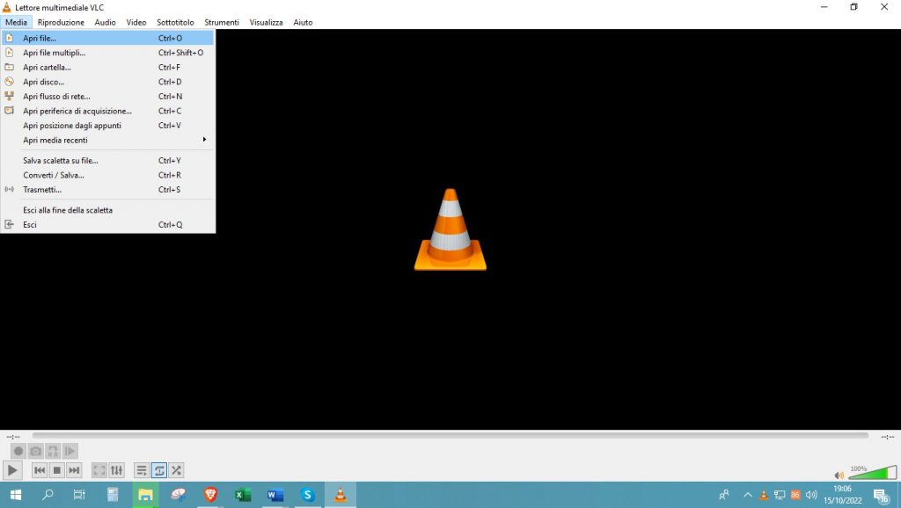Viewport: 901px width, 508px height.
Task: Toggle fullscreen video mode
Action: coord(99,470)
